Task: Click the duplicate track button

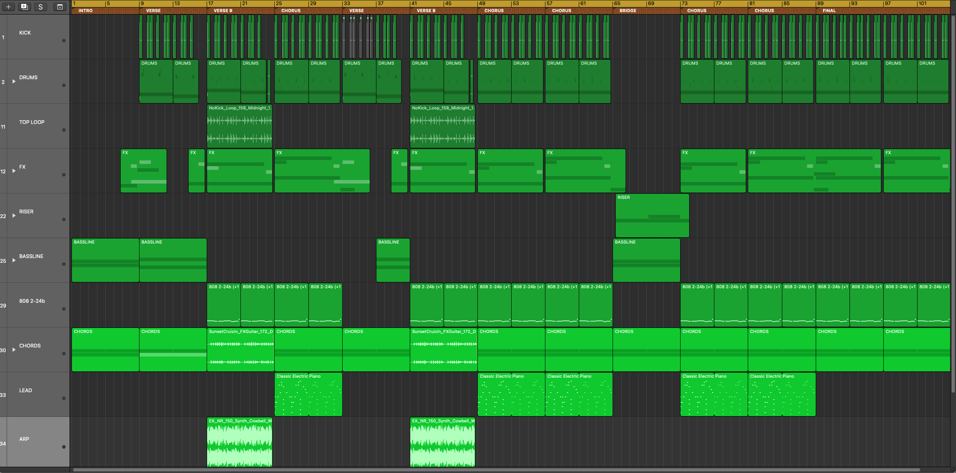Action: point(24,7)
